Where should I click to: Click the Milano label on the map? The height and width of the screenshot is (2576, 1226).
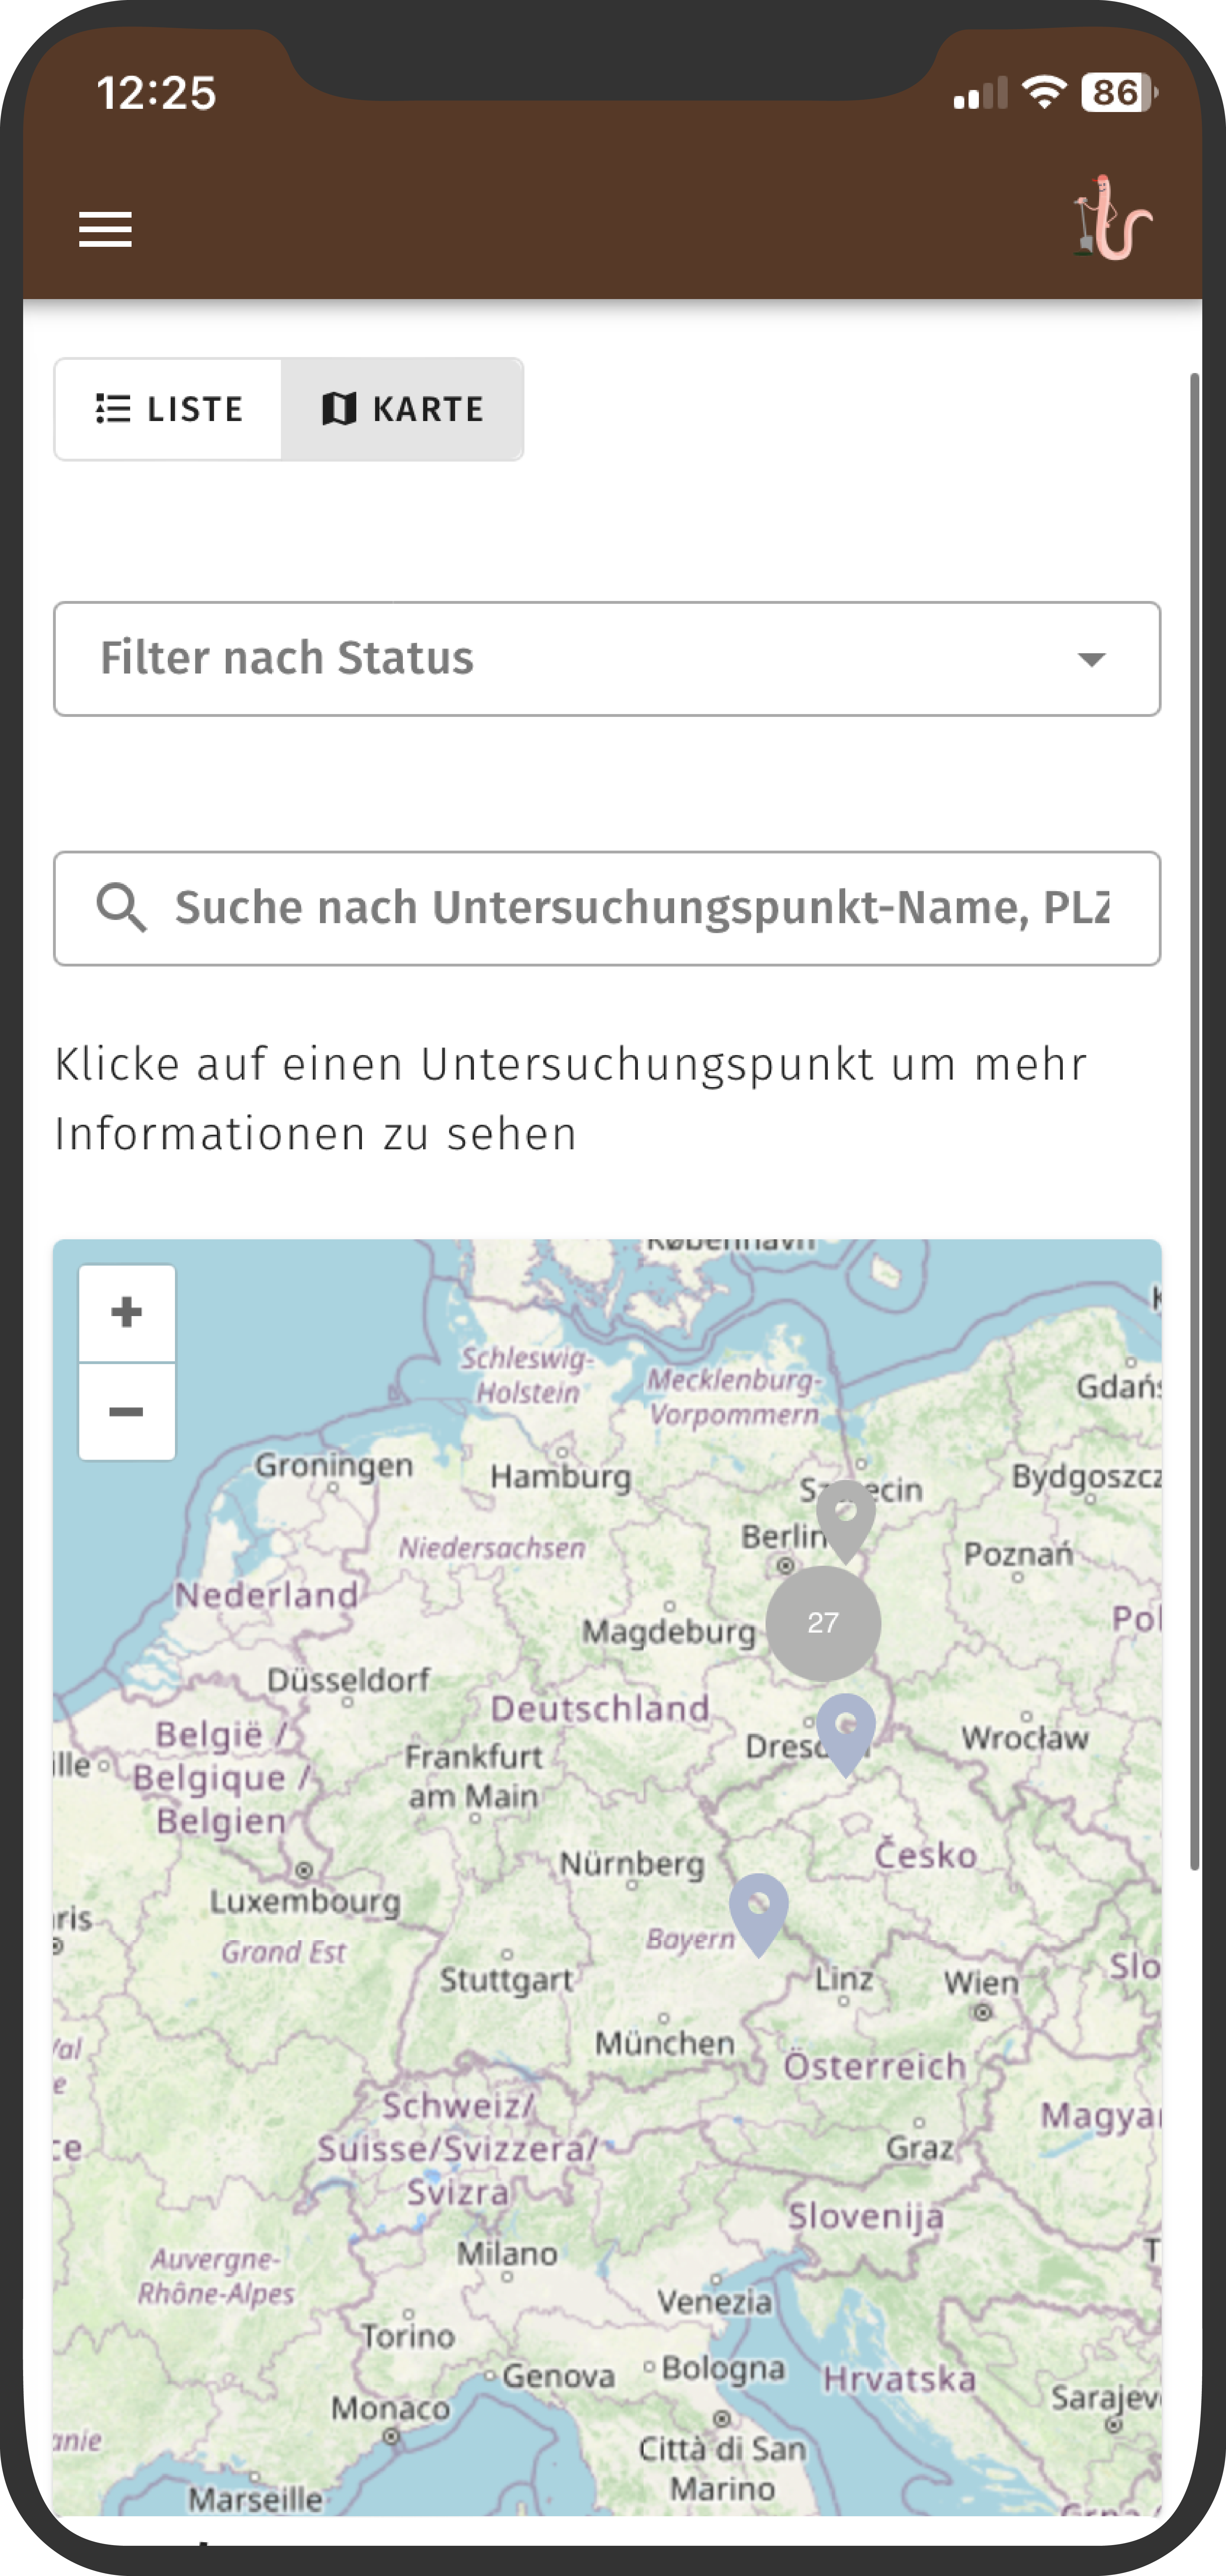pyautogui.click(x=507, y=2253)
